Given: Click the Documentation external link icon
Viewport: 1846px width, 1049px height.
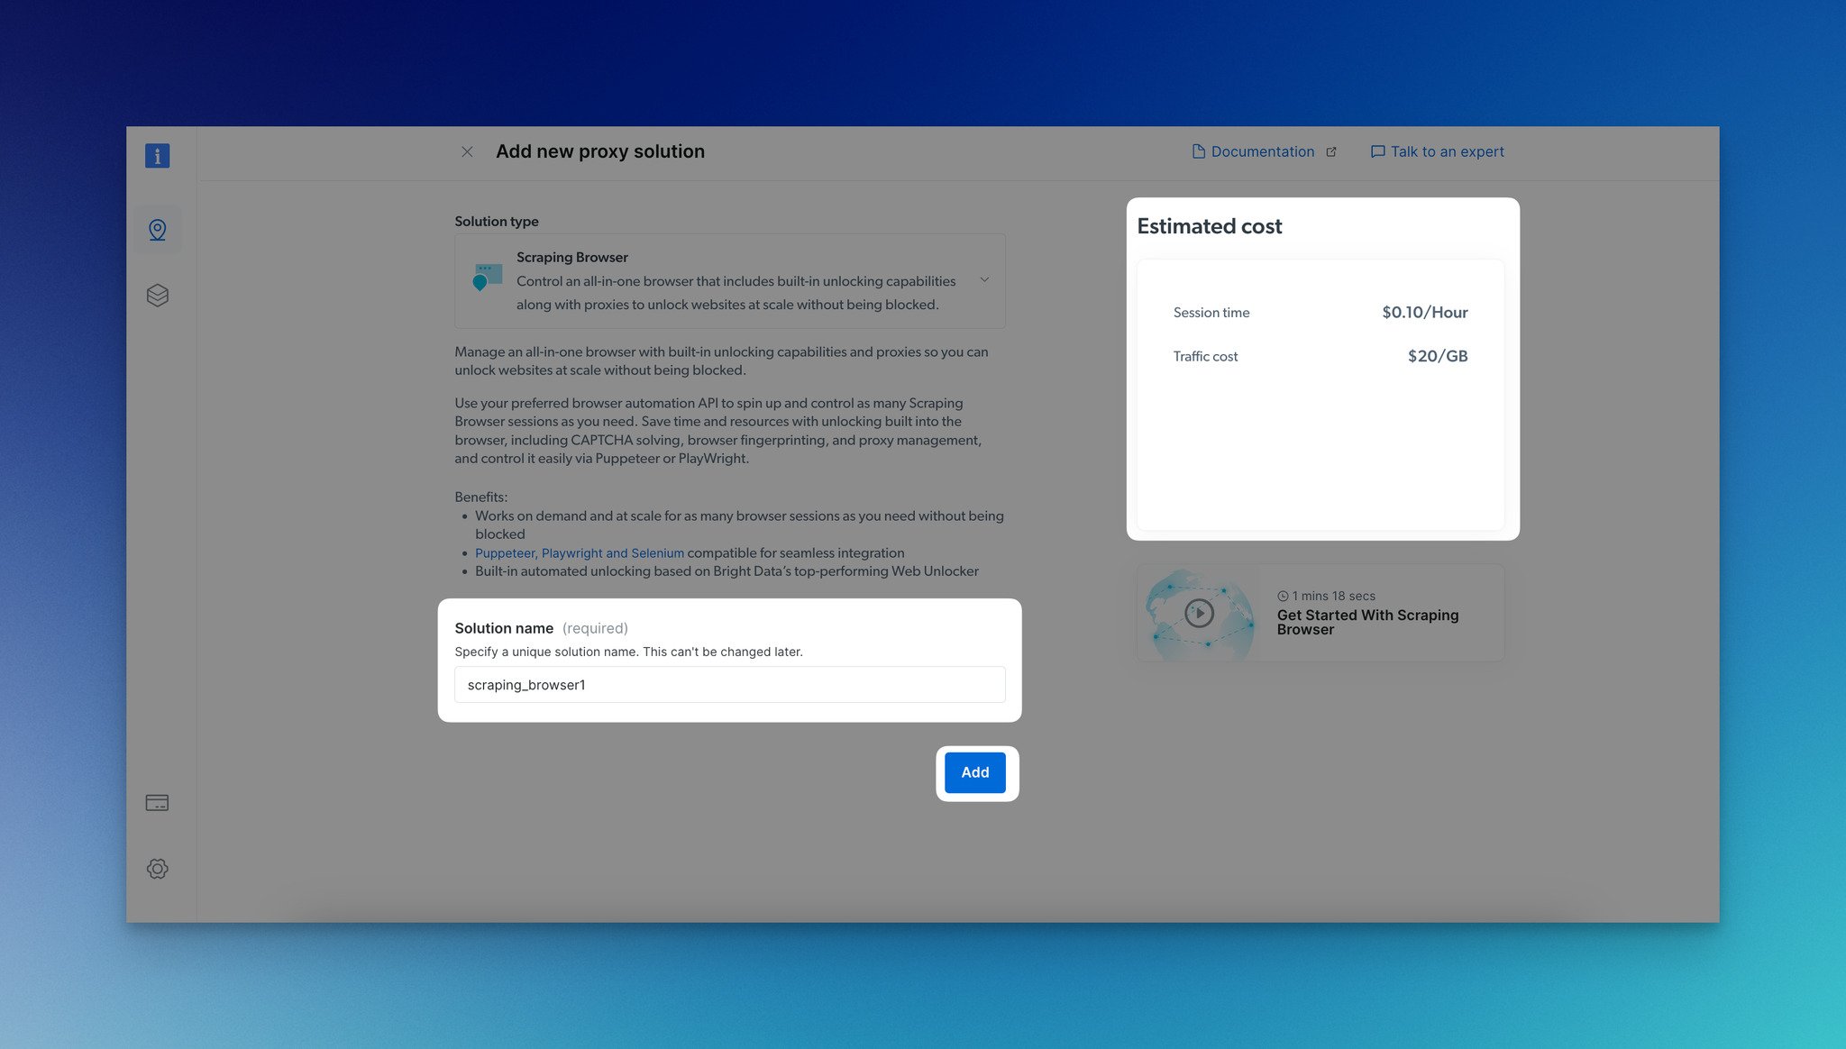Looking at the screenshot, I should pos(1330,152).
